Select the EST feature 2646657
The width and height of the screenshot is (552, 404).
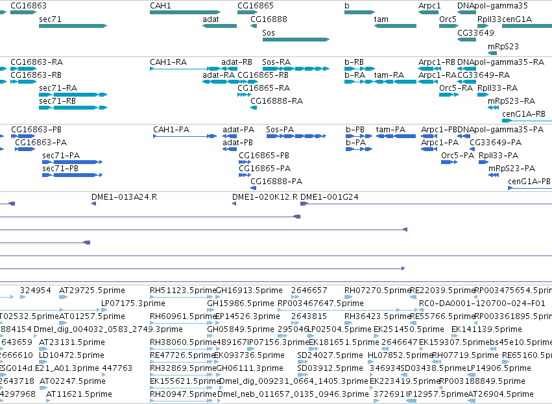point(295,297)
